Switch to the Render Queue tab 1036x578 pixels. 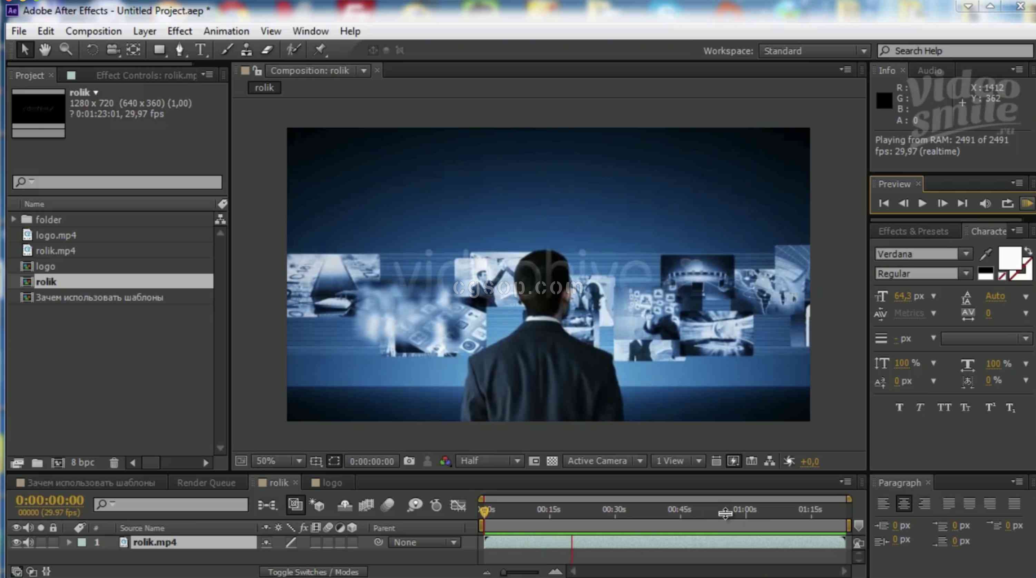[206, 482]
